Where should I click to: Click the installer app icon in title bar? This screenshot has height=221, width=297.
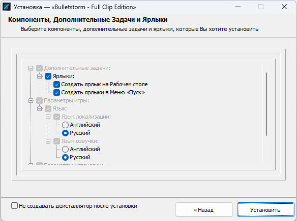tap(7, 7)
